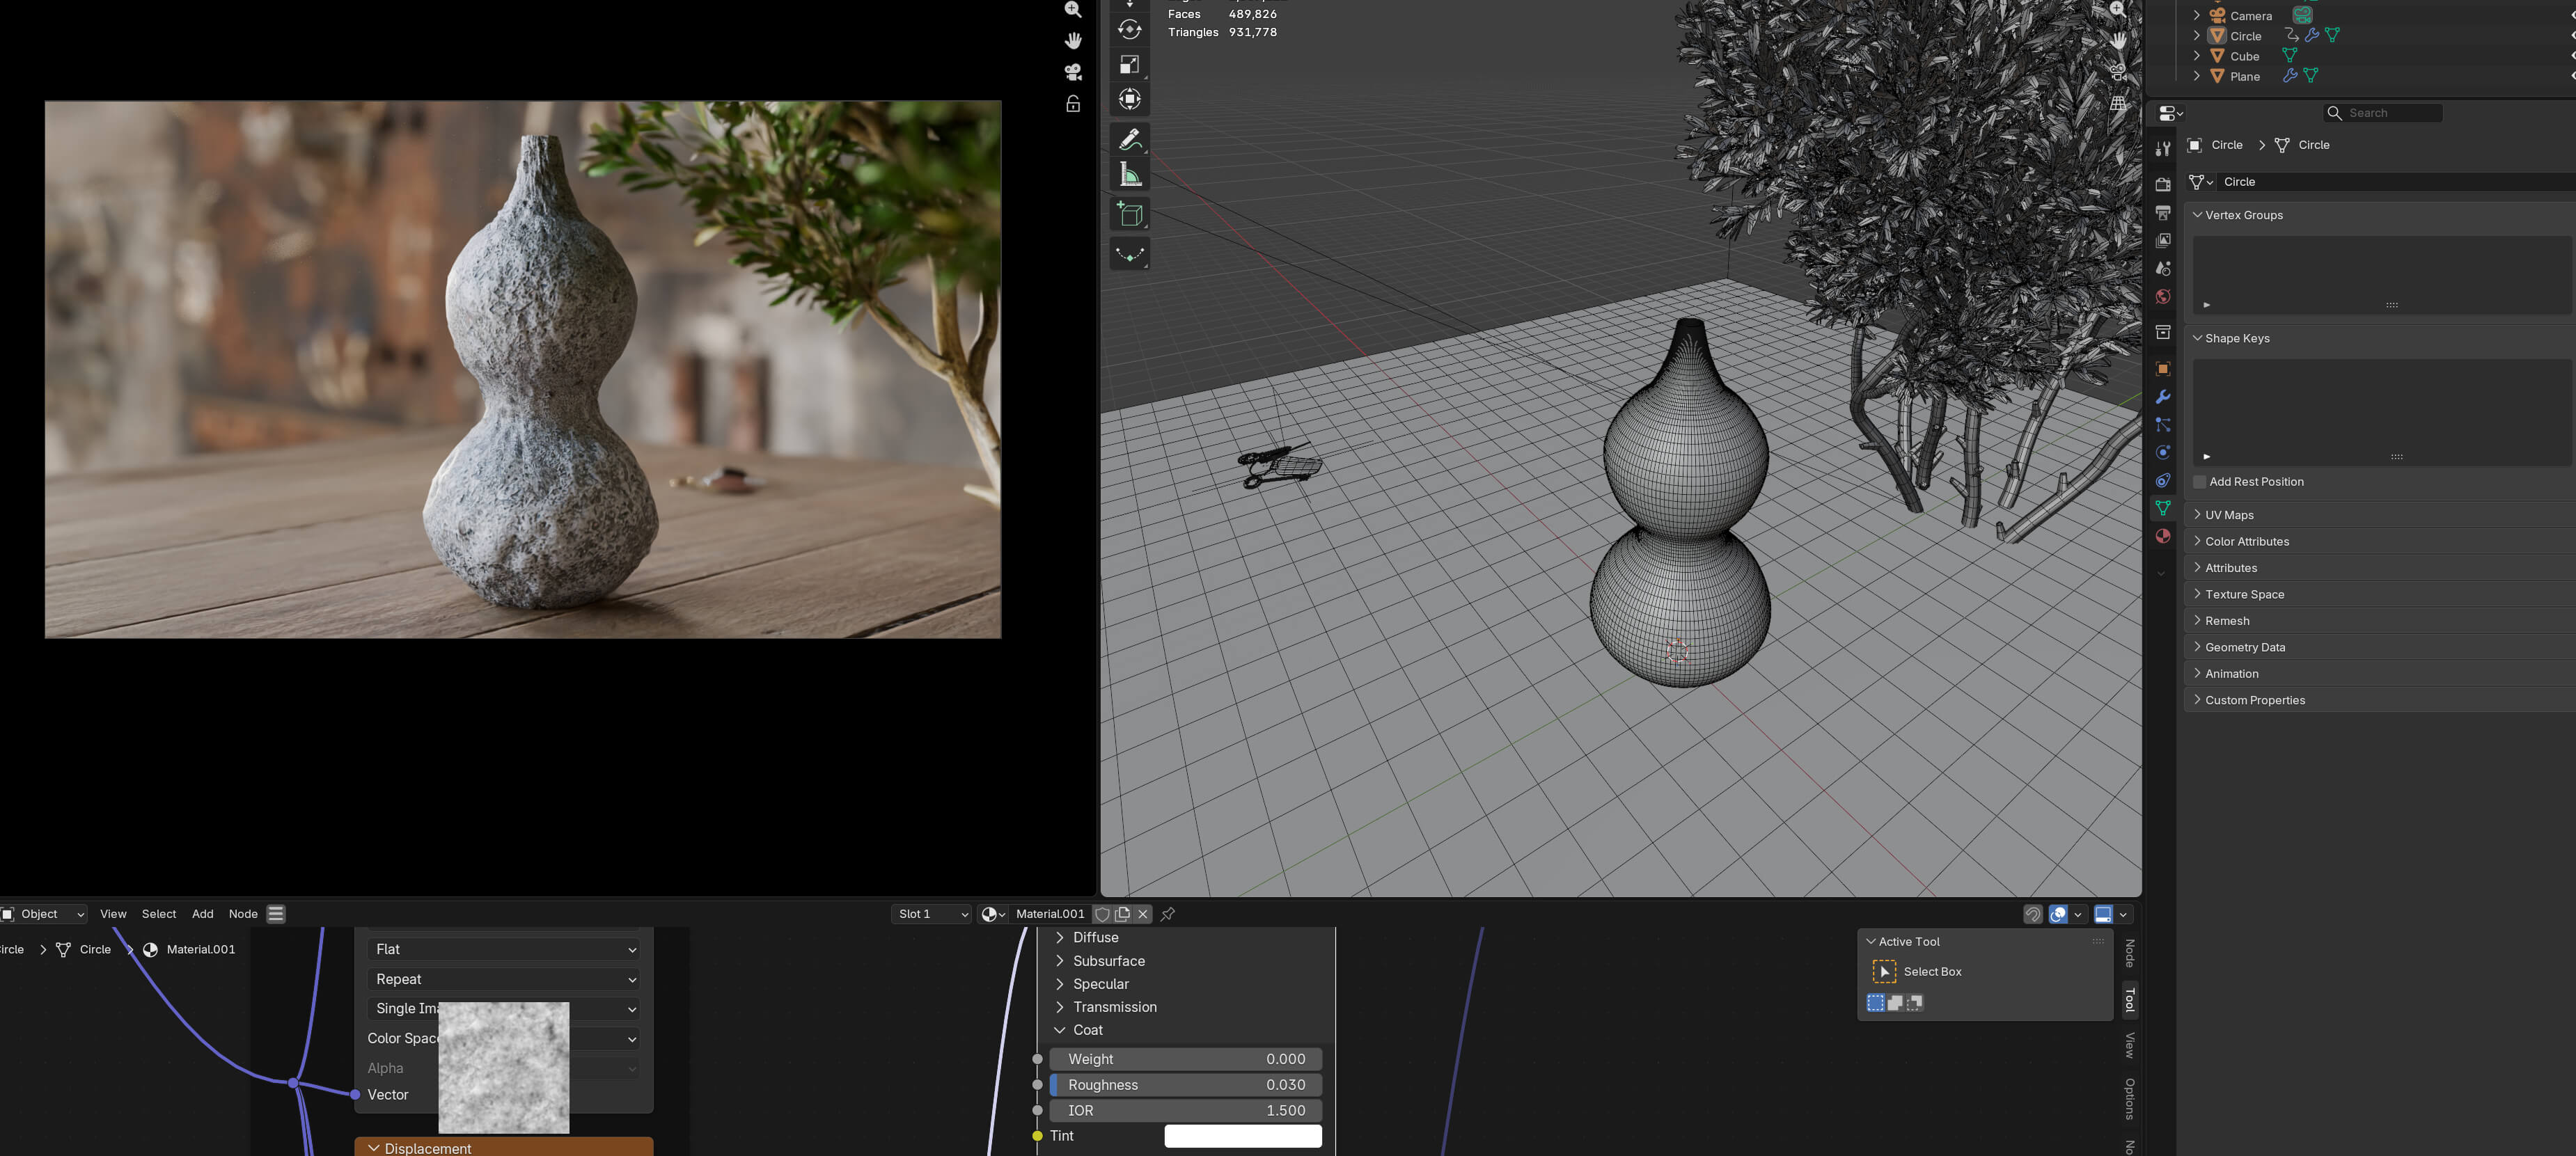Viewport: 2576px width, 1156px height.
Task: Toggle fake user shield for Material.001
Action: point(1102,914)
